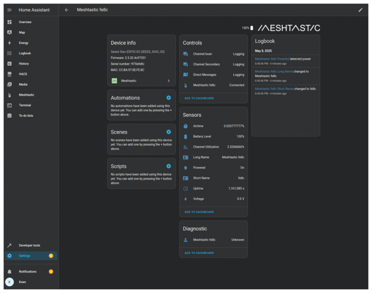Click the back arrow in header
The width and height of the screenshot is (372, 293).
[x=67, y=10]
